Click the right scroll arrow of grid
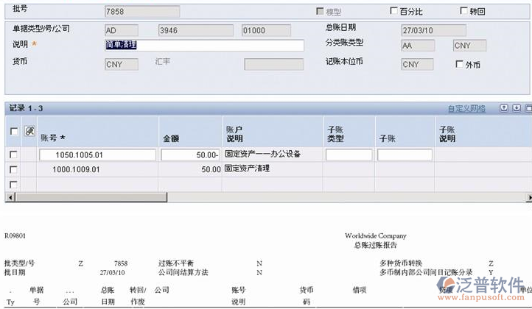The width and height of the screenshot is (532, 309). tap(529, 197)
